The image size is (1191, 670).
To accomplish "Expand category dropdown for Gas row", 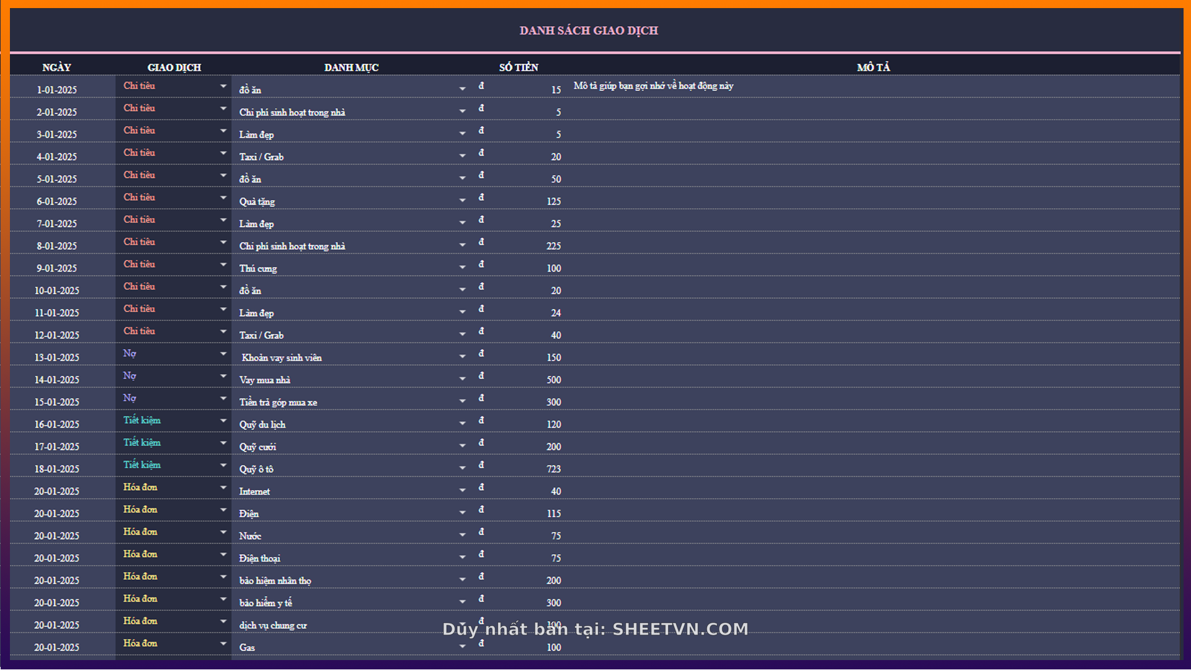I will click(x=462, y=647).
